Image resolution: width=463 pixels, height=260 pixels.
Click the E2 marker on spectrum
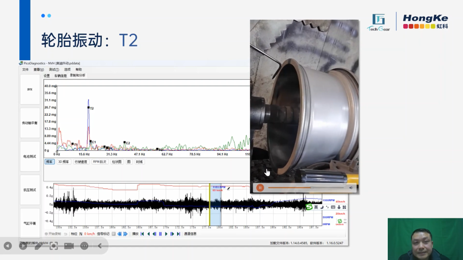(125, 142)
